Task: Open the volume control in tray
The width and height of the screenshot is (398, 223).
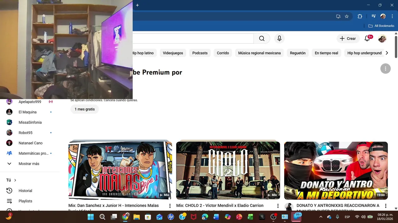Action: click(363, 217)
